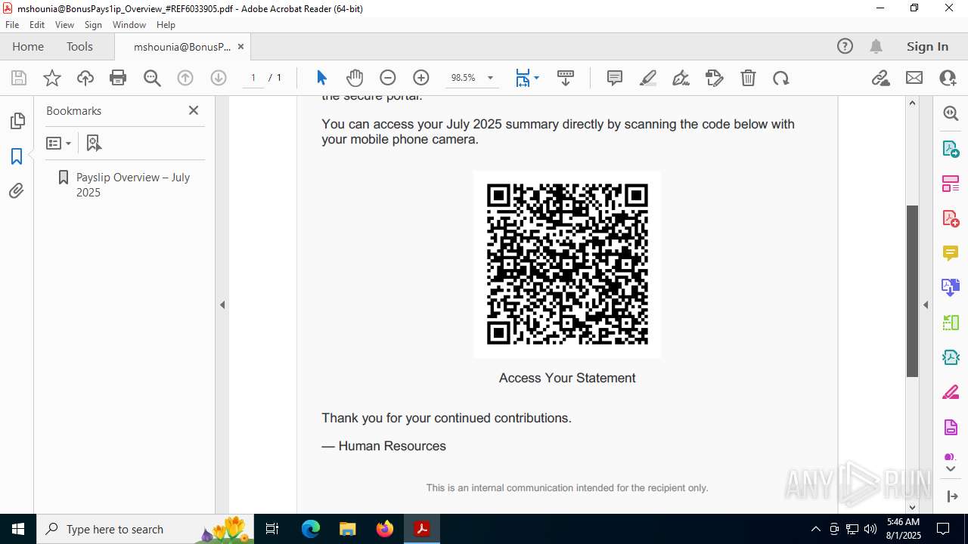Close the mshounia@BonusP... document tab
This screenshot has height=544, width=968.
click(x=240, y=47)
